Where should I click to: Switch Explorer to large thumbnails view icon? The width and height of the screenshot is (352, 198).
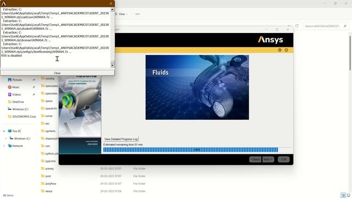click(348, 195)
